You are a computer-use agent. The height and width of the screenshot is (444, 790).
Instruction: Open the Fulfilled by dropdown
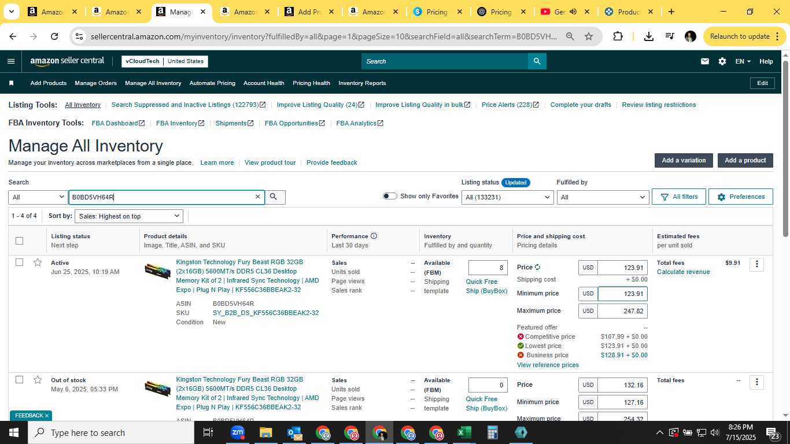603,197
